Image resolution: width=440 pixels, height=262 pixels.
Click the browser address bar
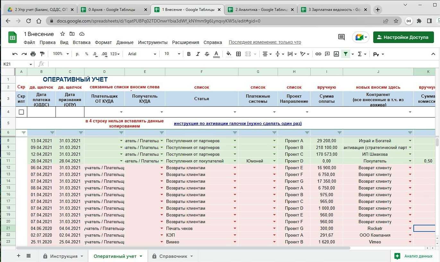218,21
